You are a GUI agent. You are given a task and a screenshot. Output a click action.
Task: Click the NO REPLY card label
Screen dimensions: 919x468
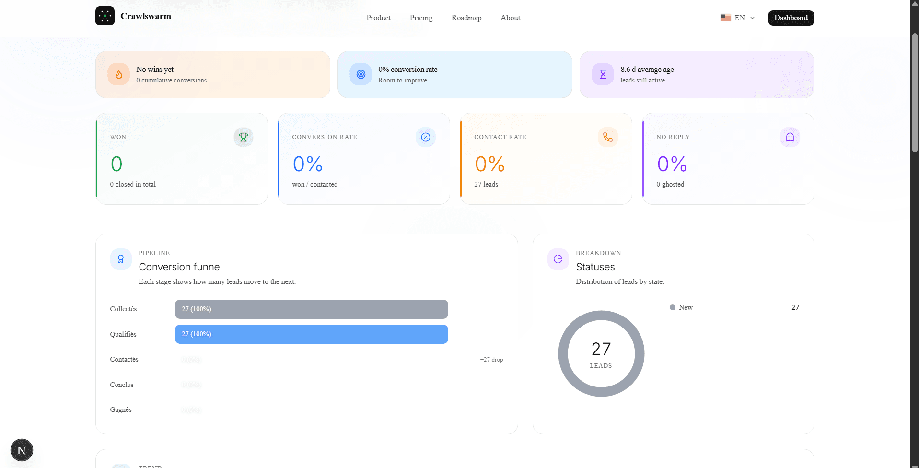click(x=673, y=137)
